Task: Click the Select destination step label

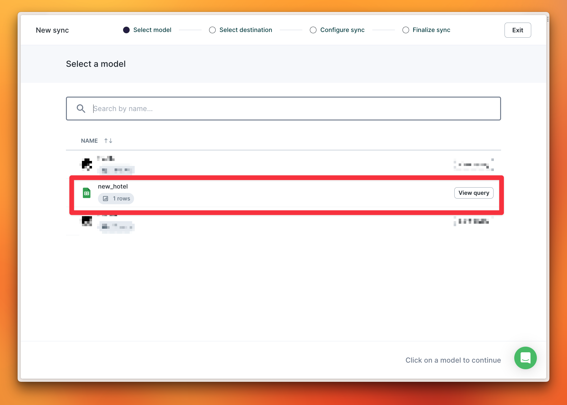Action: (x=246, y=30)
